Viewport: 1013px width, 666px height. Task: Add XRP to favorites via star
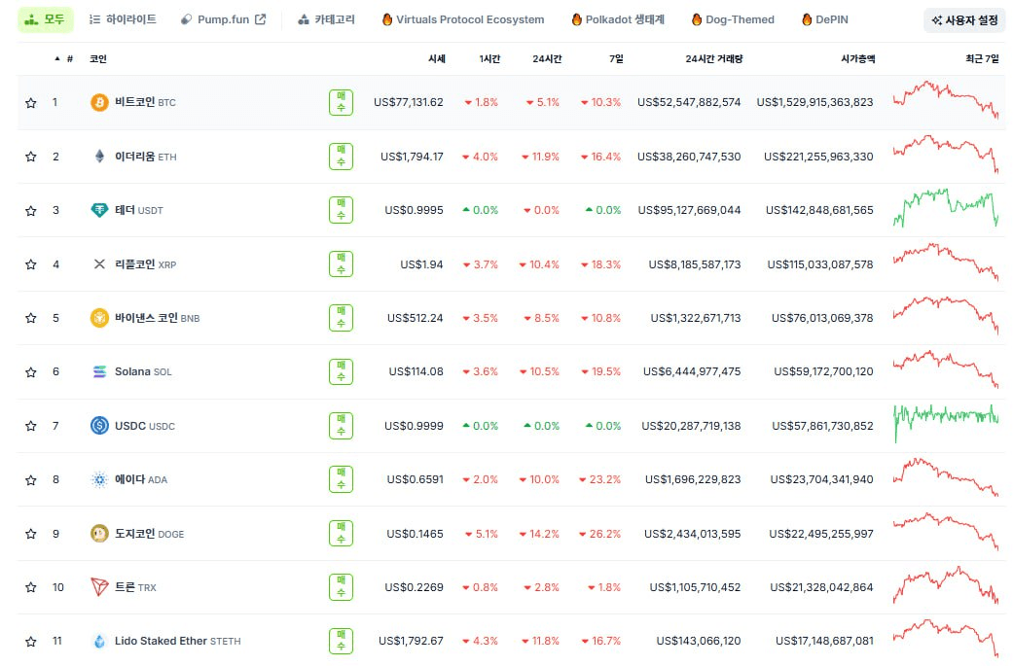pos(31,264)
